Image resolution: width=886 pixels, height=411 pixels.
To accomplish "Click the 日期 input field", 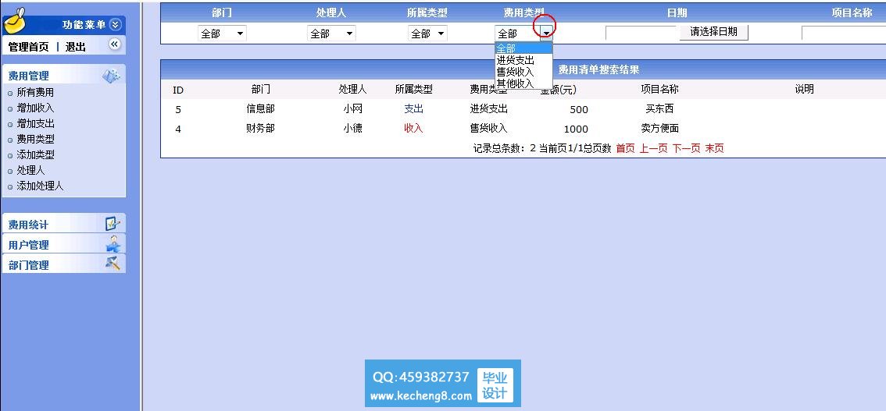I will point(642,34).
